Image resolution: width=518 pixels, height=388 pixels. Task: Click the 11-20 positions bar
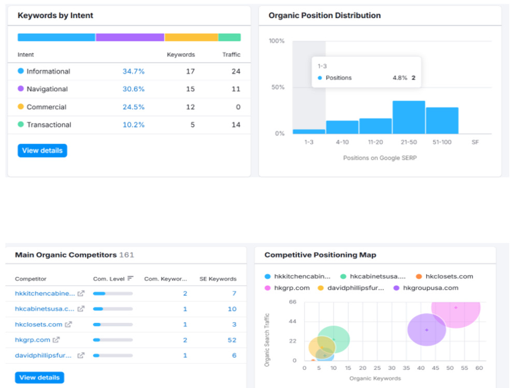376,126
